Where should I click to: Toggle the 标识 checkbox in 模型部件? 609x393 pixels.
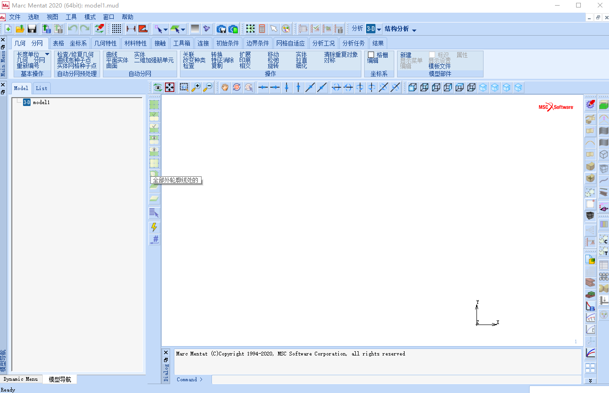[432, 55]
